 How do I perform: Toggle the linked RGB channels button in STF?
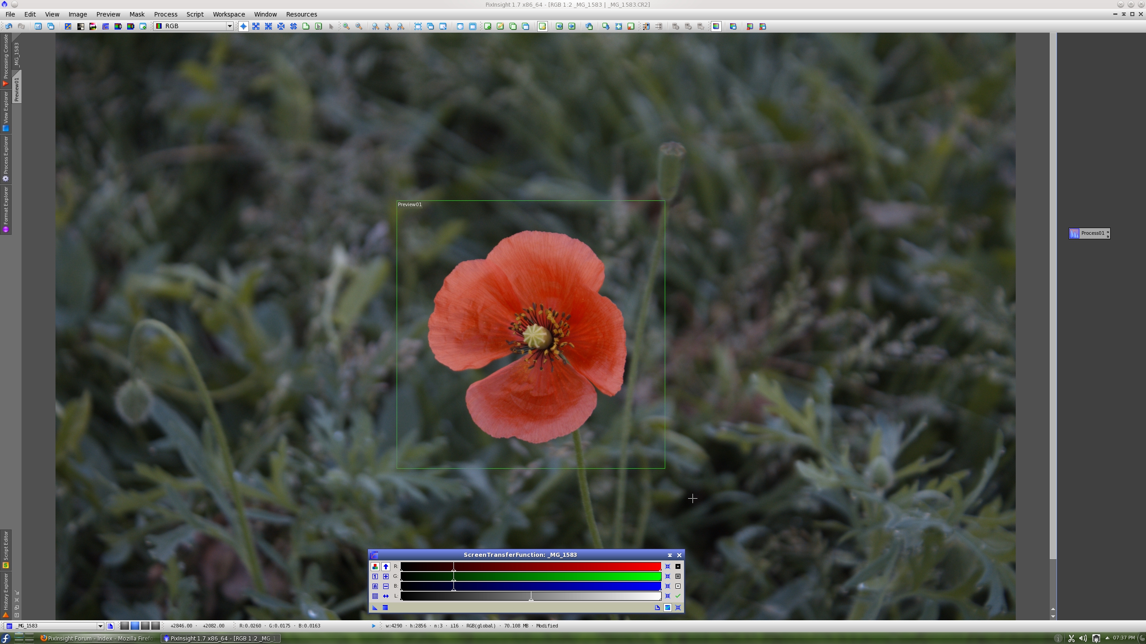(x=375, y=567)
